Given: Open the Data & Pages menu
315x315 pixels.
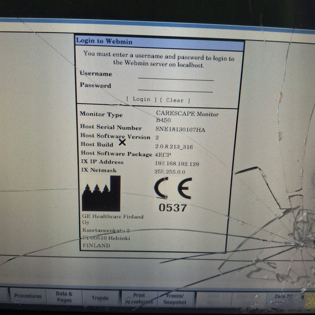Looking at the screenshot, I should [x=64, y=297].
